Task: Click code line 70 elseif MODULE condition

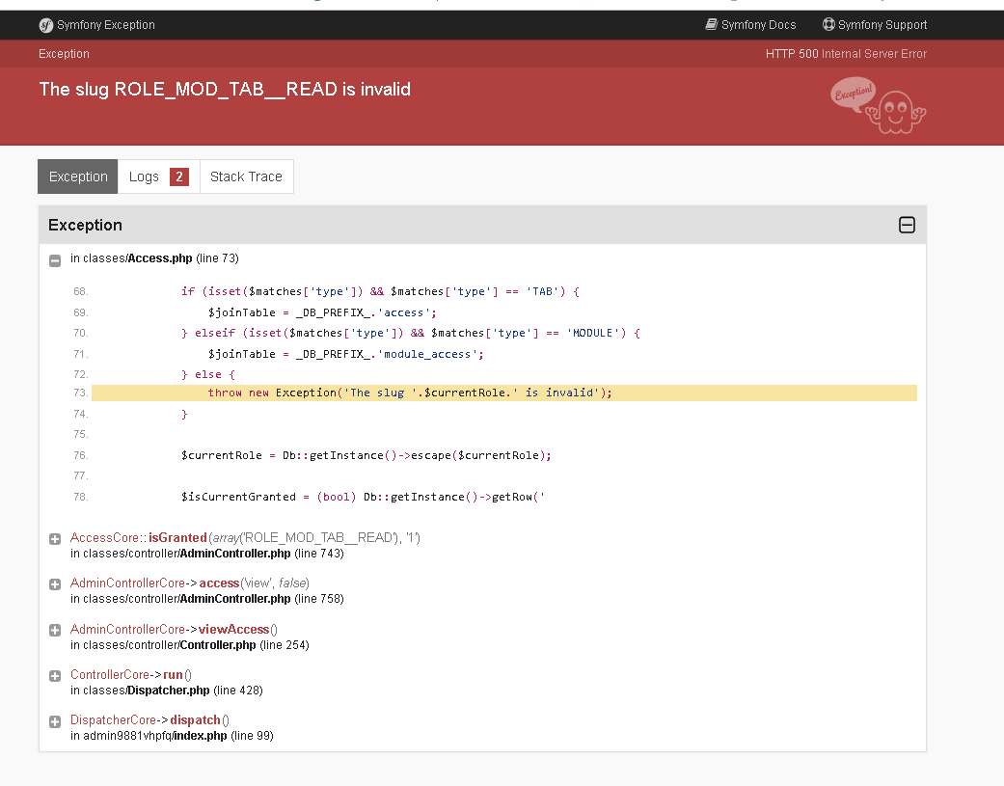Action: (x=411, y=334)
